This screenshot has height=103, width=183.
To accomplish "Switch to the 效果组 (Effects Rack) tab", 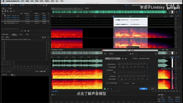I will coord(14,34).
